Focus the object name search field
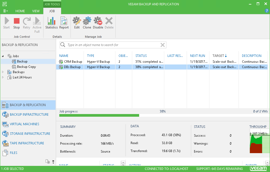This screenshot has width=270, height=172. point(113,45)
